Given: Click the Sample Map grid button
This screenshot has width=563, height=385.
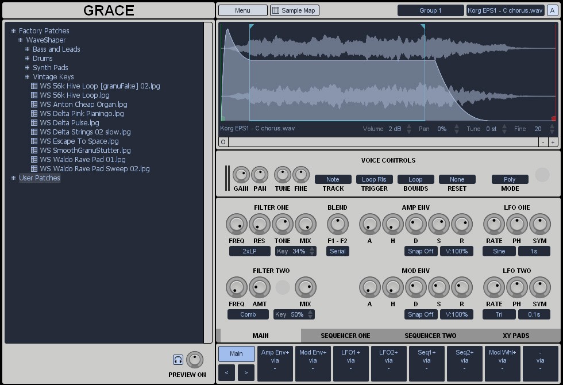Looking at the screenshot, I should tap(294, 10).
